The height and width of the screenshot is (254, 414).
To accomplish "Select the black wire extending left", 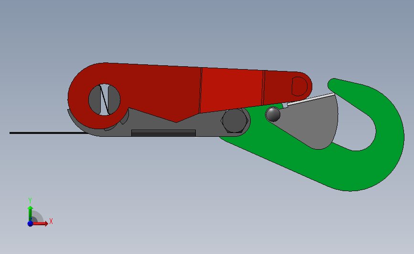I will coord(49,133).
